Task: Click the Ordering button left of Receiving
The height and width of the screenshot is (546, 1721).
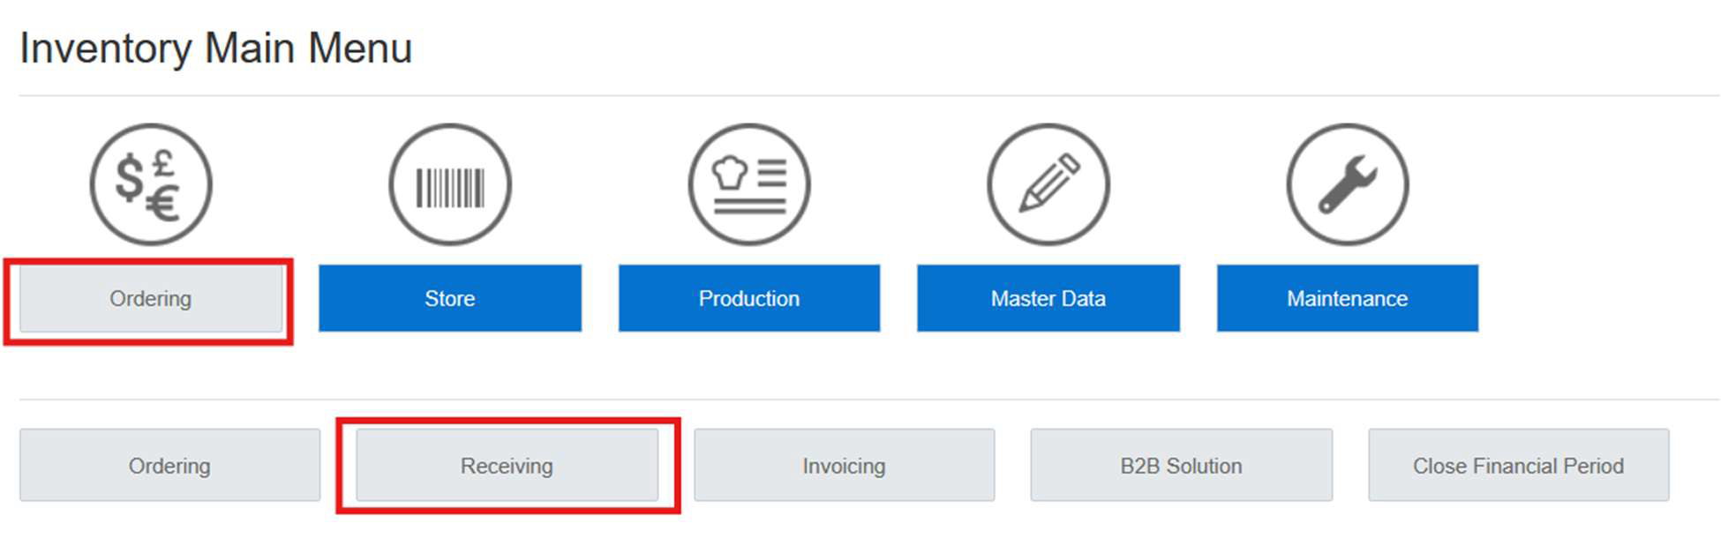Action: 169,466
